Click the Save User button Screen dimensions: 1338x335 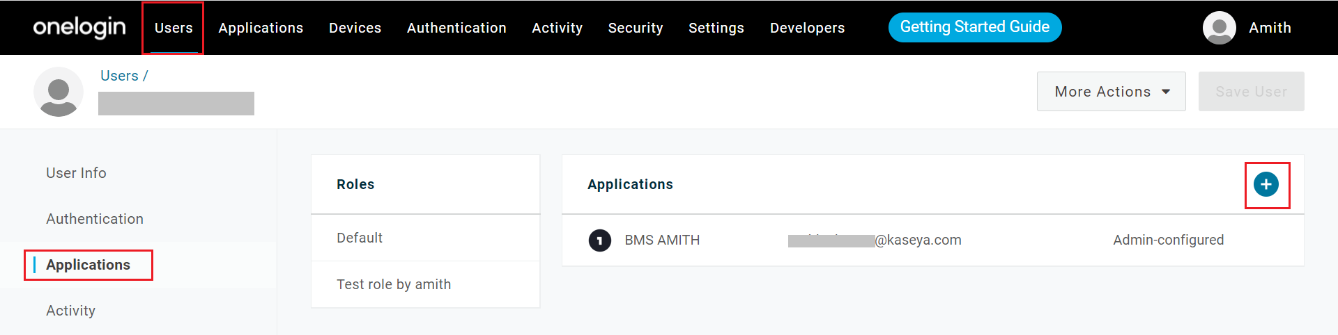click(x=1251, y=92)
